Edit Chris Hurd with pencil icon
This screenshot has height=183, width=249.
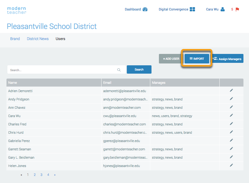pos(231,132)
